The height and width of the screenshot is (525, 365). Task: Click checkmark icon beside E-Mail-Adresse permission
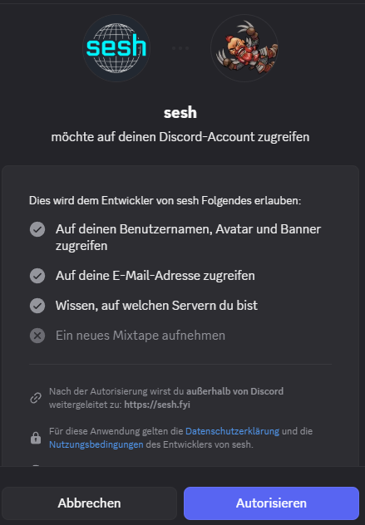click(37, 276)
